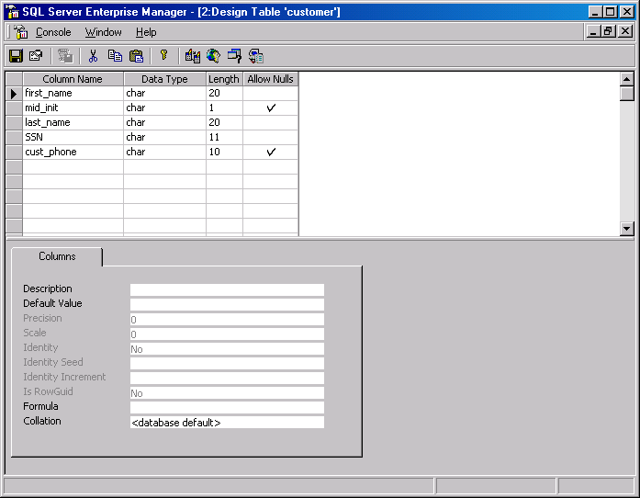Click the scroll down arrow of the grid
640x498 pixels.
point(627,229)
